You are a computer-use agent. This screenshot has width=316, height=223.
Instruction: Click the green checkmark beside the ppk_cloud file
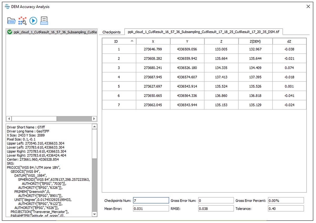pos(10,32)
